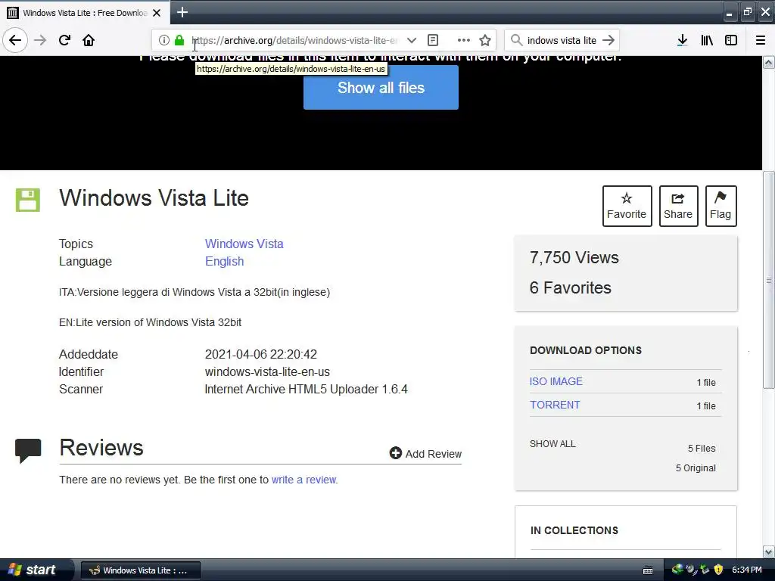Viewport: 775px width, 581px height.
Task: Close the Windows Vista Lite tab
Action: 157,13
